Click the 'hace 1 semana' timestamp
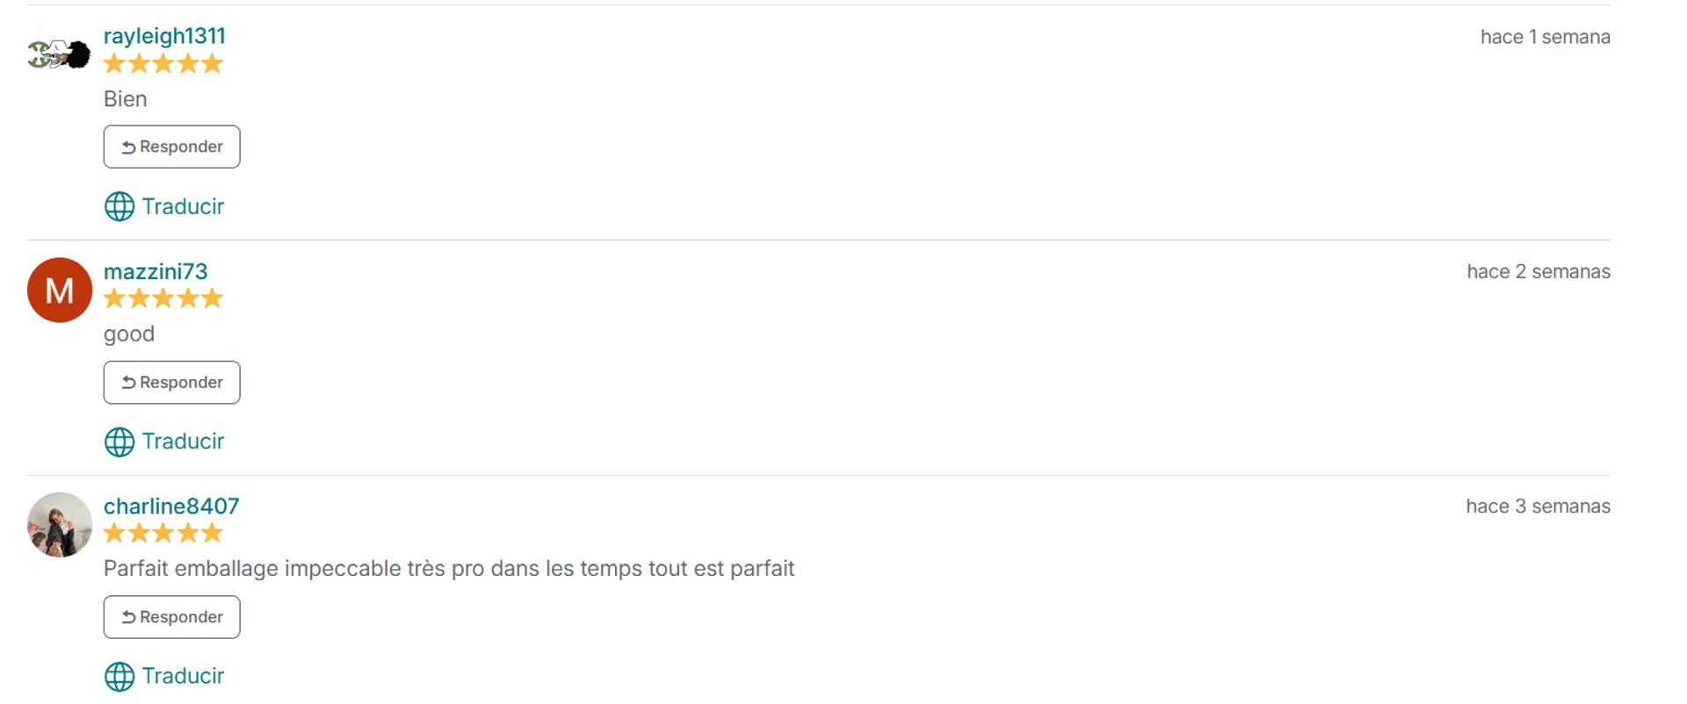The image size is (1687, 704). pos(1546,37)
